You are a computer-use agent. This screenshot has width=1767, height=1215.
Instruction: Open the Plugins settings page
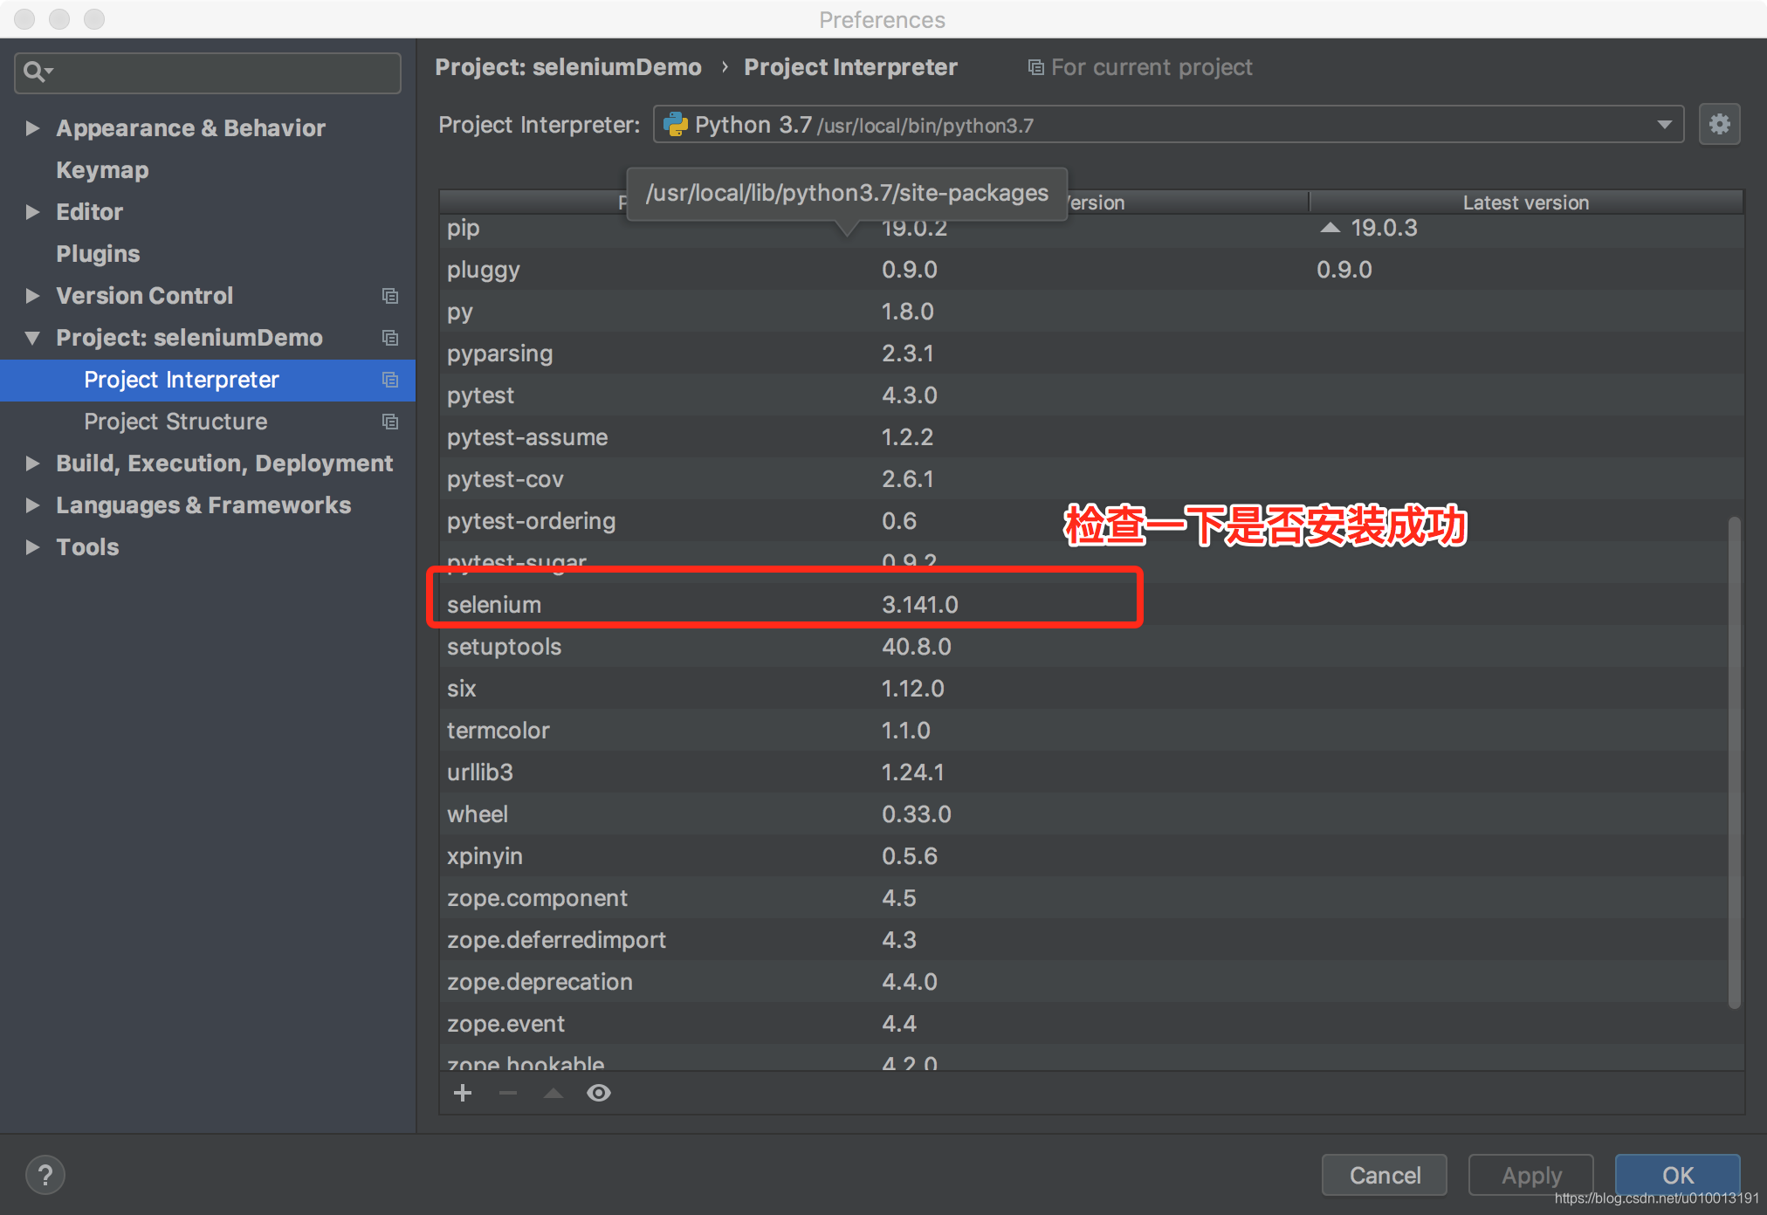pos(98,254)
